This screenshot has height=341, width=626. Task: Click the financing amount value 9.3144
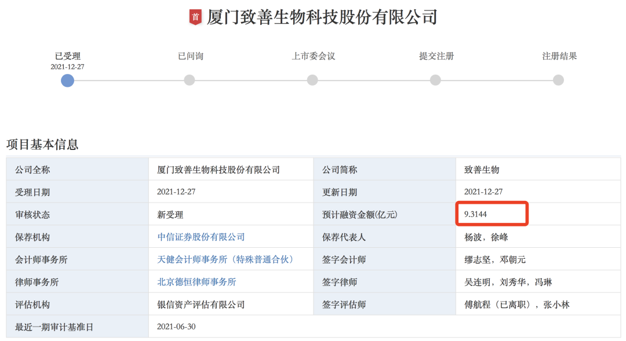(x=475, y=214)
